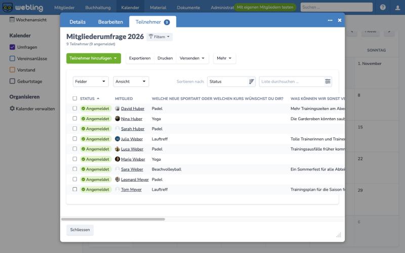Toggle the Umfragen calendar checkbox

(x=12, y=47)
